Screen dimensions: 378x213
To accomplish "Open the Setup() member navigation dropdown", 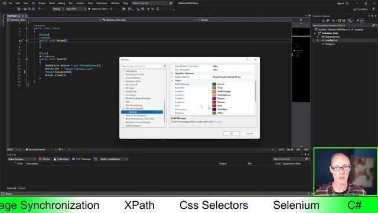I will click(x=244, y=20).
